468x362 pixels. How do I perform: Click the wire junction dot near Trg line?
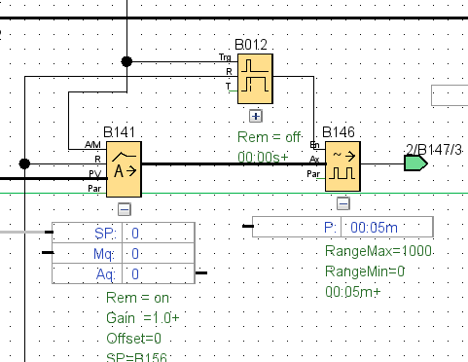(x=126, y=61)
